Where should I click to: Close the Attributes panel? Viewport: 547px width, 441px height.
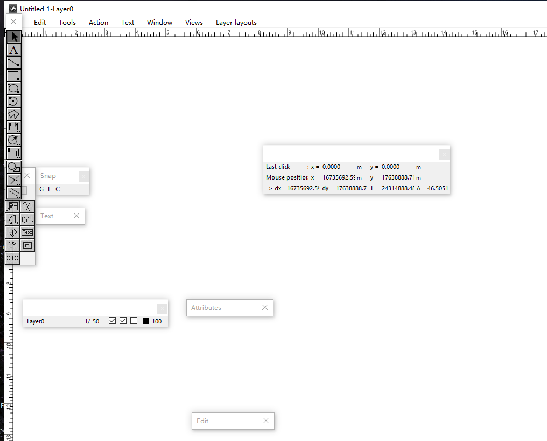tap(264, 307)
